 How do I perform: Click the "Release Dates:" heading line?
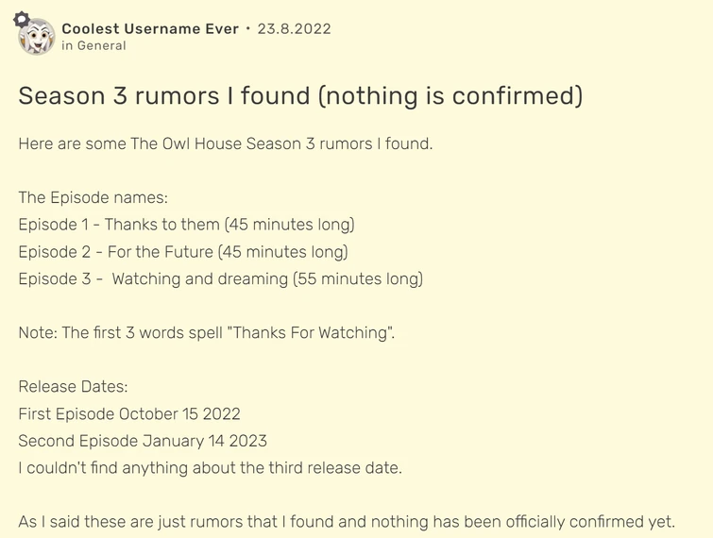coord(73,387)
